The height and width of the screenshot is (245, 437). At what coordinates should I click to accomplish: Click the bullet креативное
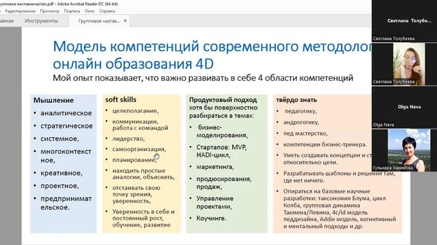click(61, 173)
